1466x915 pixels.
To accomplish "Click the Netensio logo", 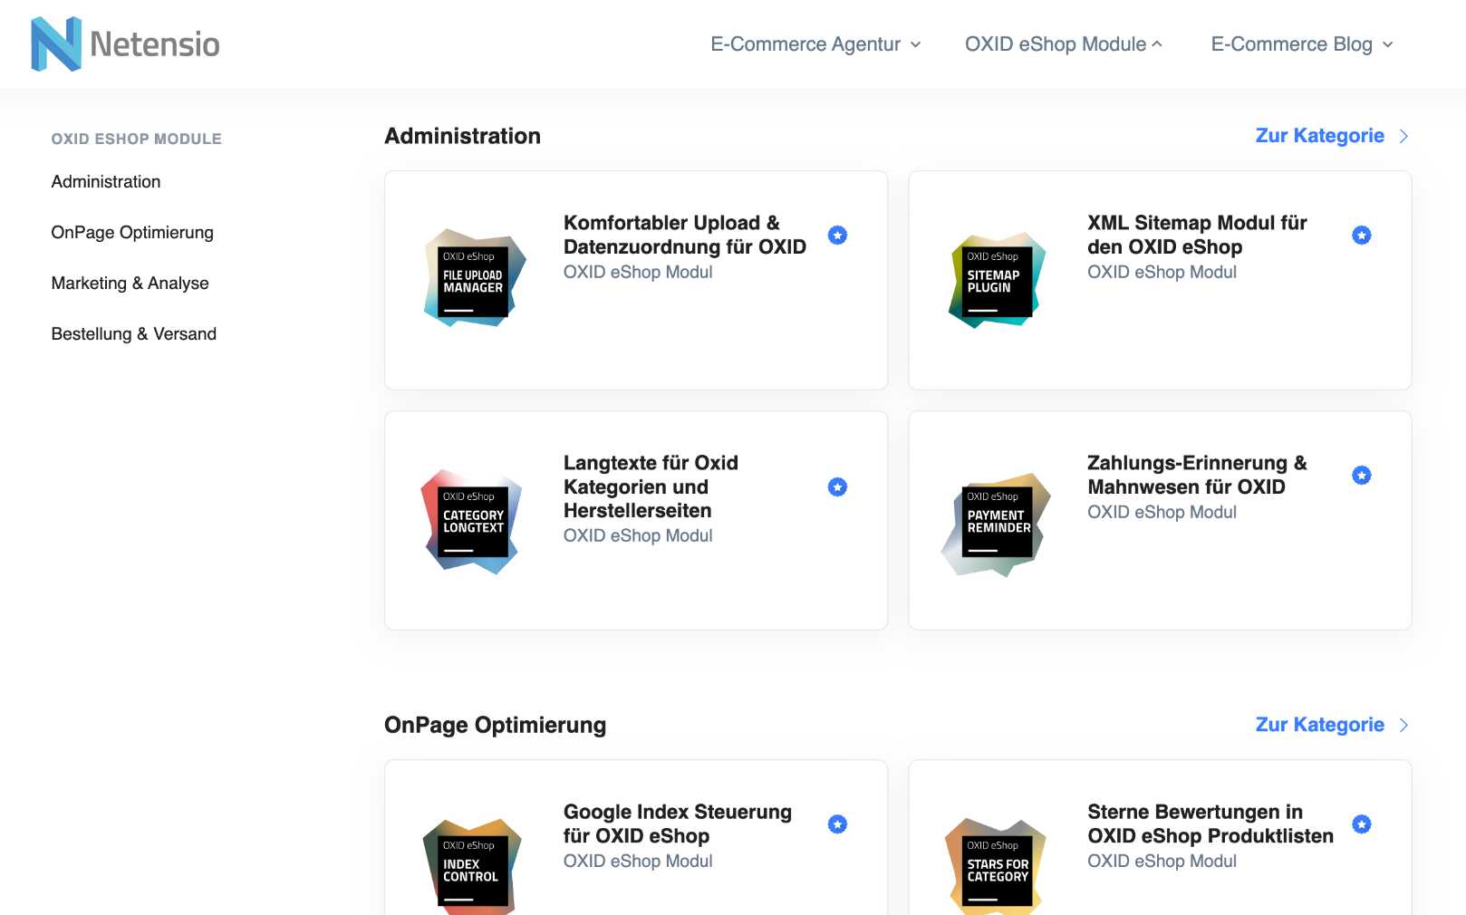I will [125, 43].
